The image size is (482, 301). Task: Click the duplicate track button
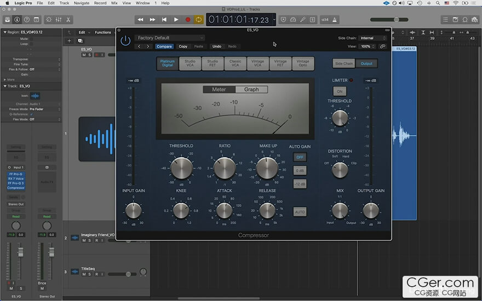click(x=80, y=40)
